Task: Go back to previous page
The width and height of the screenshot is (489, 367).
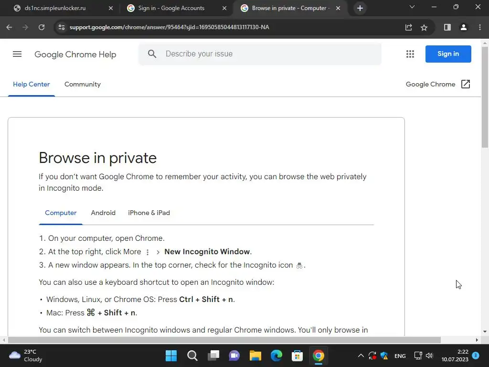Action: pos(10,27)
